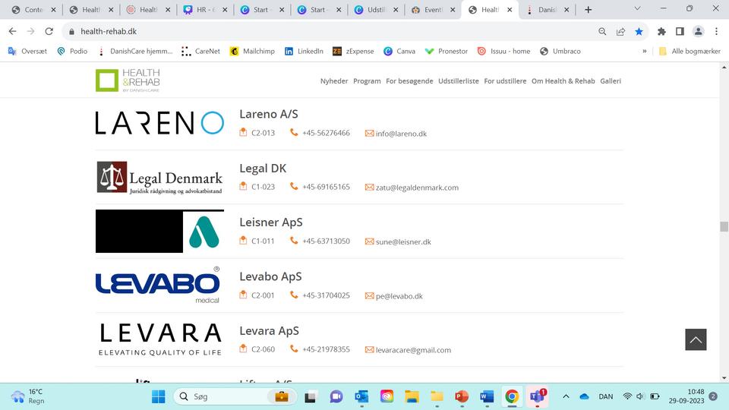
Task: Open PowerPoint from the taskbar
Action: 462,396
